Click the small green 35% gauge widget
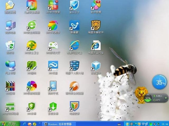 coord(148,98)
